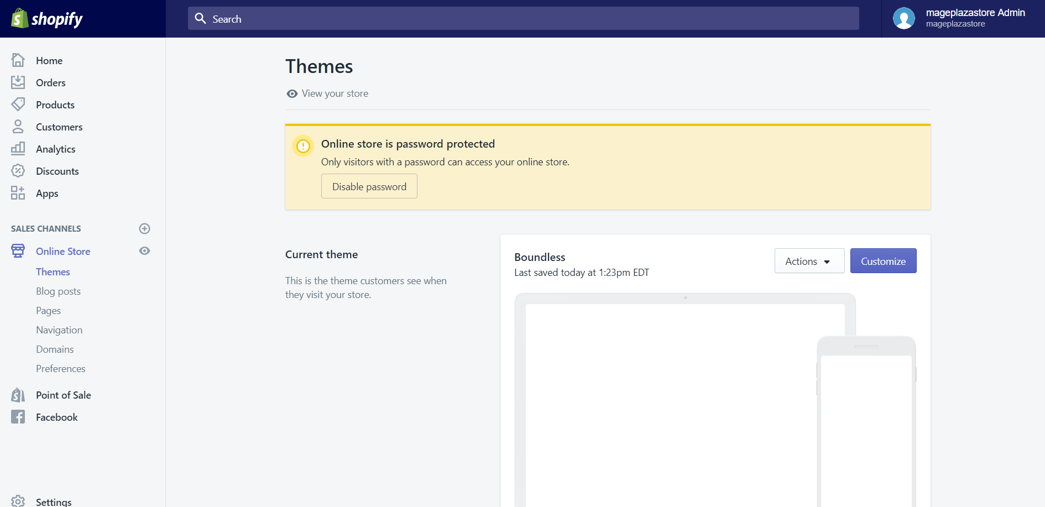Open Facebook sales channel
Screen dimensions: 1045x507
[57, 417]
